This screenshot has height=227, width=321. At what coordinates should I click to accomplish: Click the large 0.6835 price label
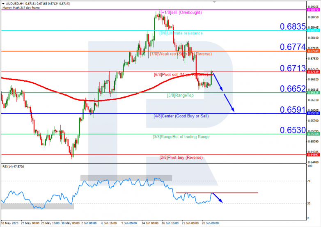[293, 26]
